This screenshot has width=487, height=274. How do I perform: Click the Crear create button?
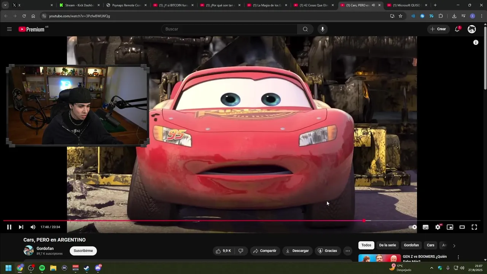[x=438, y=29]
